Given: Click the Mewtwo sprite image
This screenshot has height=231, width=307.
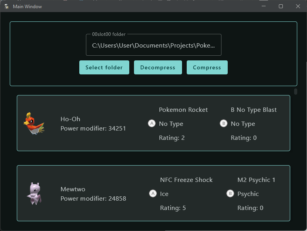Looking at the screenshot, I should point(34,194).
